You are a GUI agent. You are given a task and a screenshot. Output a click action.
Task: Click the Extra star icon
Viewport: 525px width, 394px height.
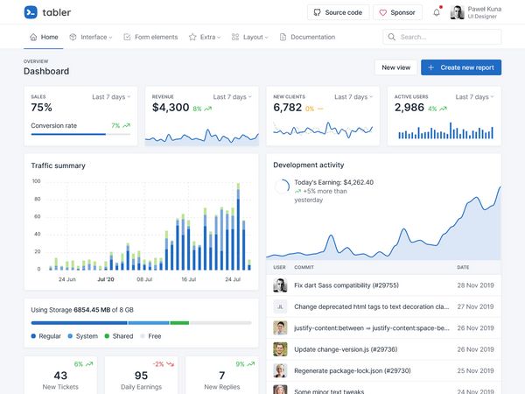[192, 37]
